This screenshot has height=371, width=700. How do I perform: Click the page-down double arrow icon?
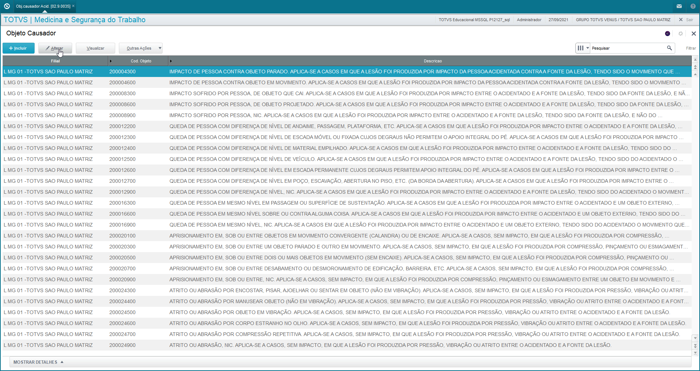(x=695, y=345)
